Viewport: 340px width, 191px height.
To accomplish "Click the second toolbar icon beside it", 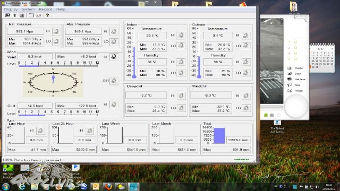I will pos(15,15).
